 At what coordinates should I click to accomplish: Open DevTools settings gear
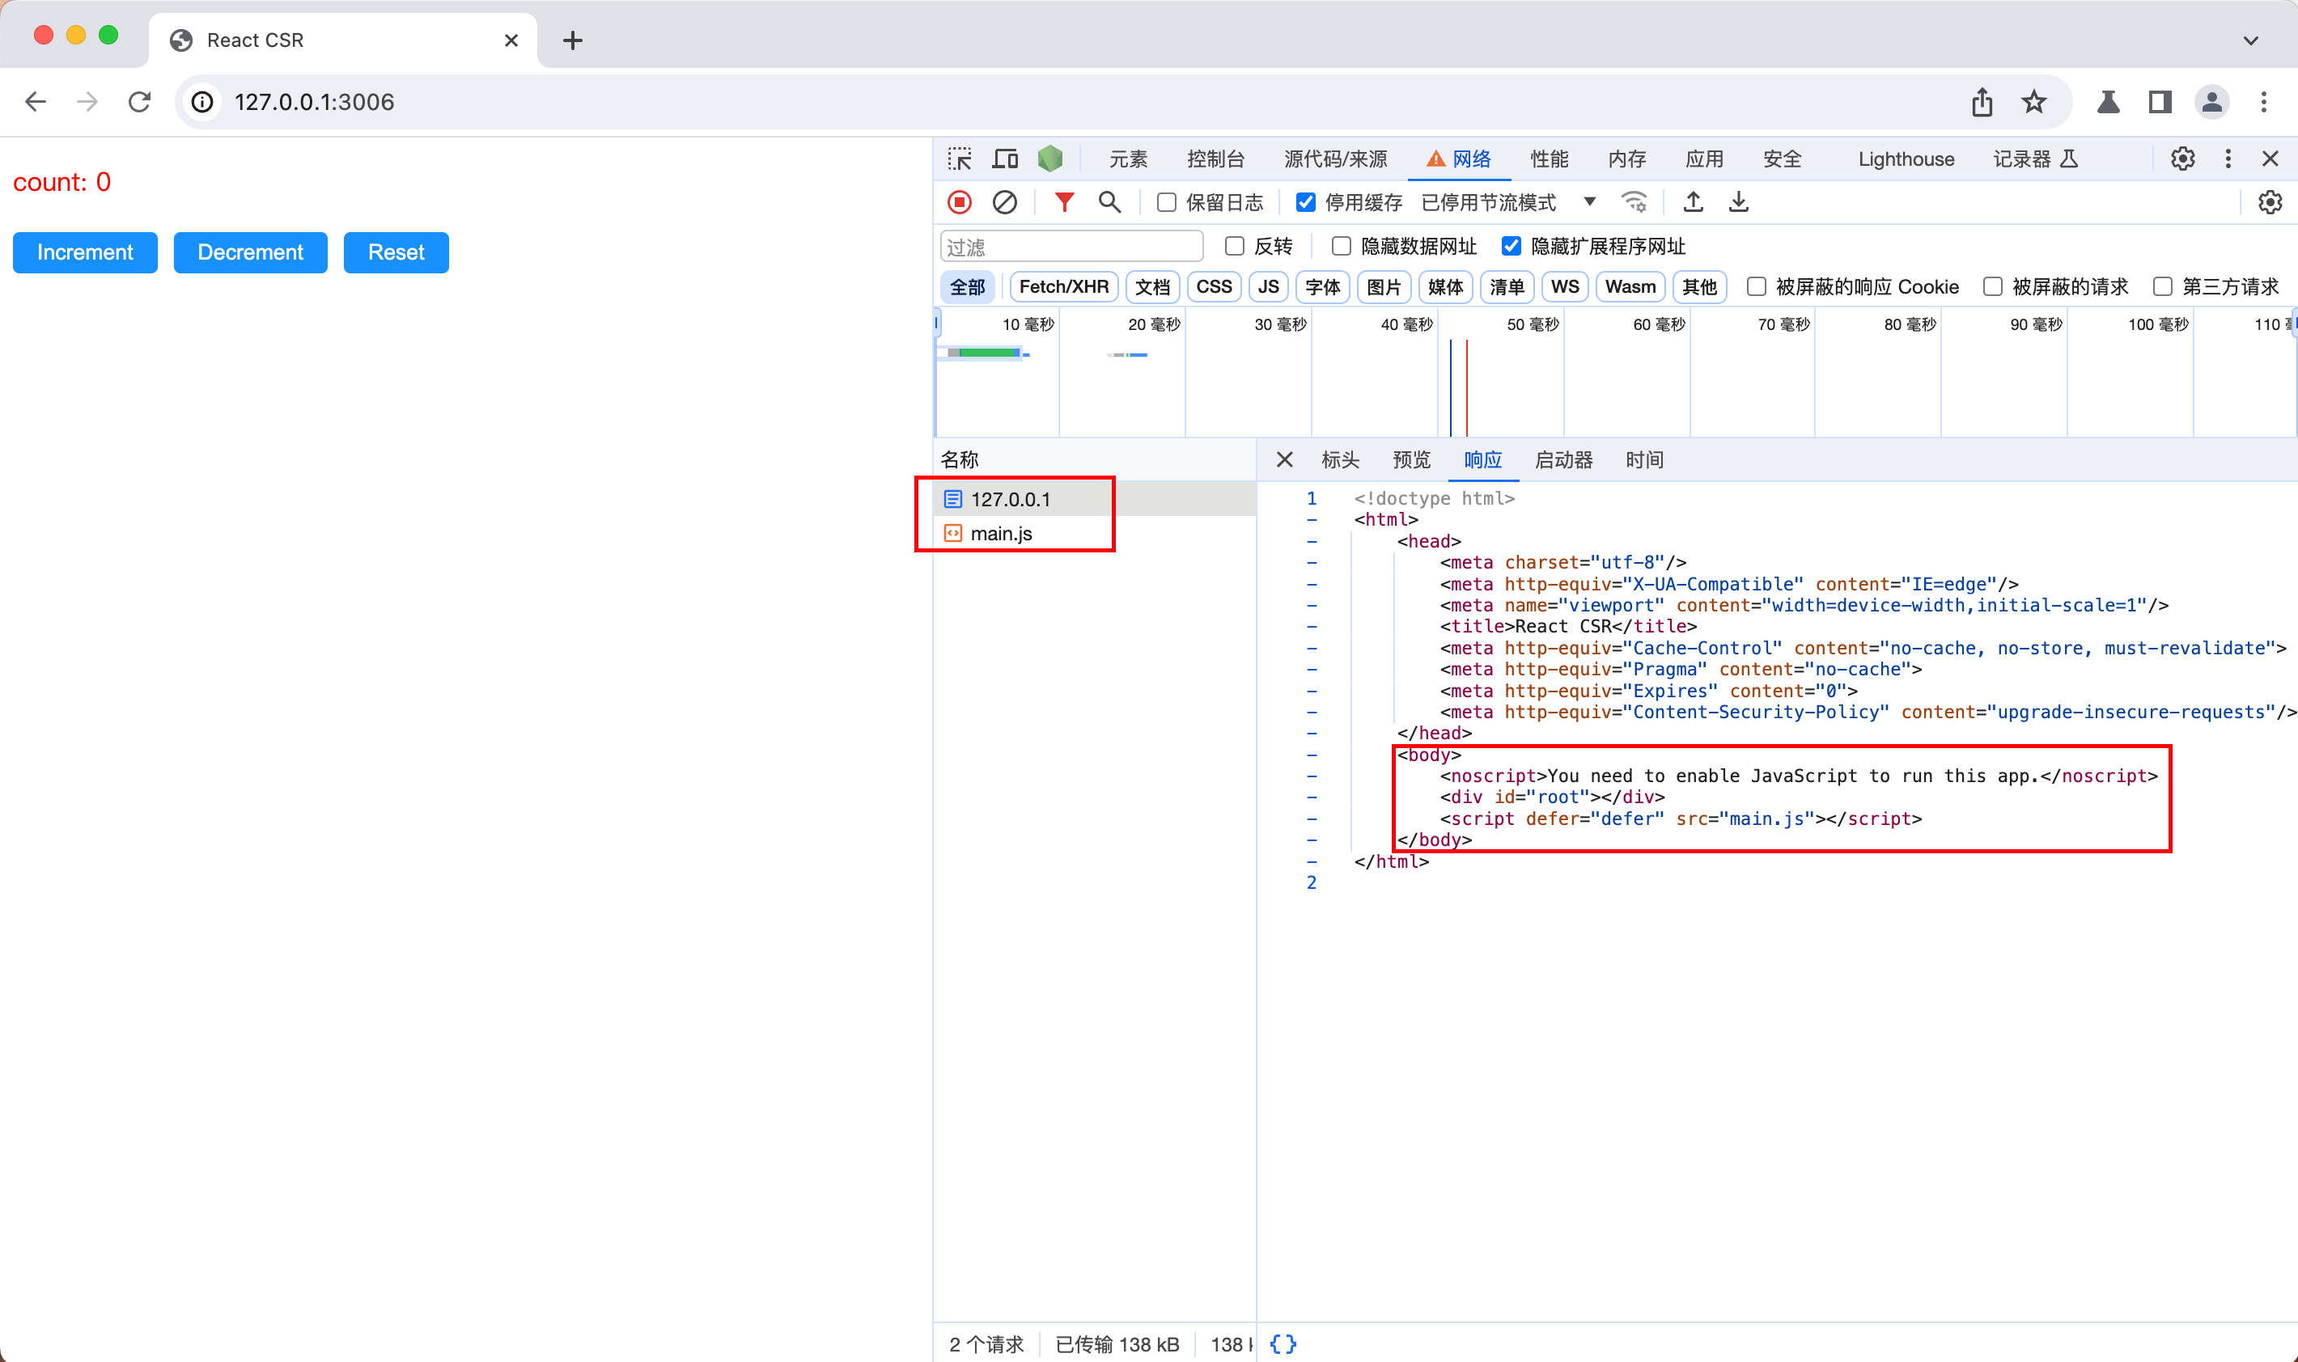[2182, 159]
